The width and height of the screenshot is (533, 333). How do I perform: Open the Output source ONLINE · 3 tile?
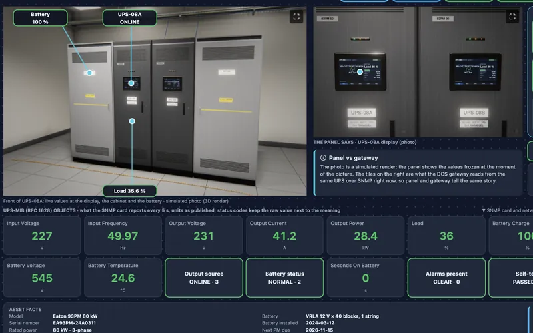204,278
